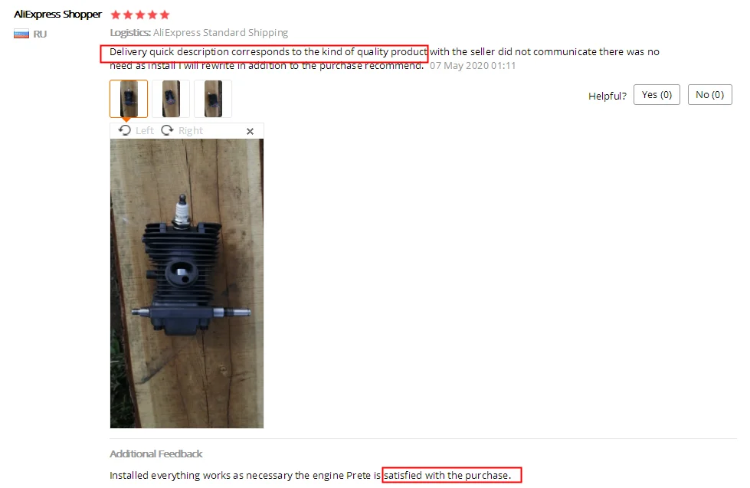This screenshot has height=488, width=750.
Task: Vote No (0) on helpful
Action: click(710, 95)
